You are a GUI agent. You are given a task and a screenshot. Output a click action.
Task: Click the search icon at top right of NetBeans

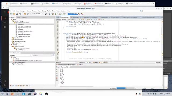(x=141, y=11)
